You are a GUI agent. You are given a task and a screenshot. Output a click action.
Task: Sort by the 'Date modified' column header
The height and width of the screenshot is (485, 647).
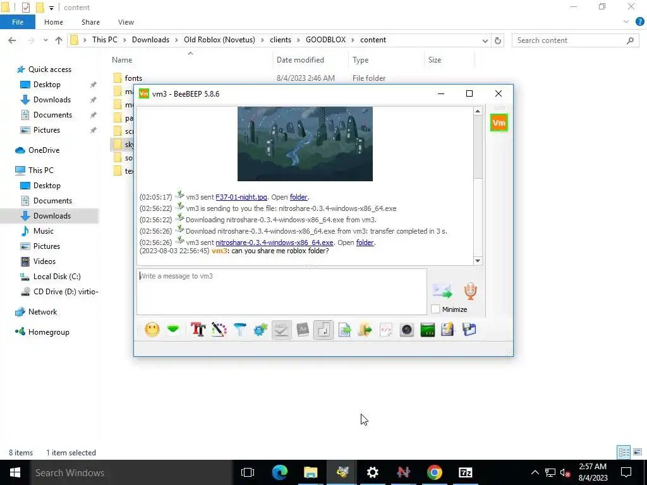300,60
